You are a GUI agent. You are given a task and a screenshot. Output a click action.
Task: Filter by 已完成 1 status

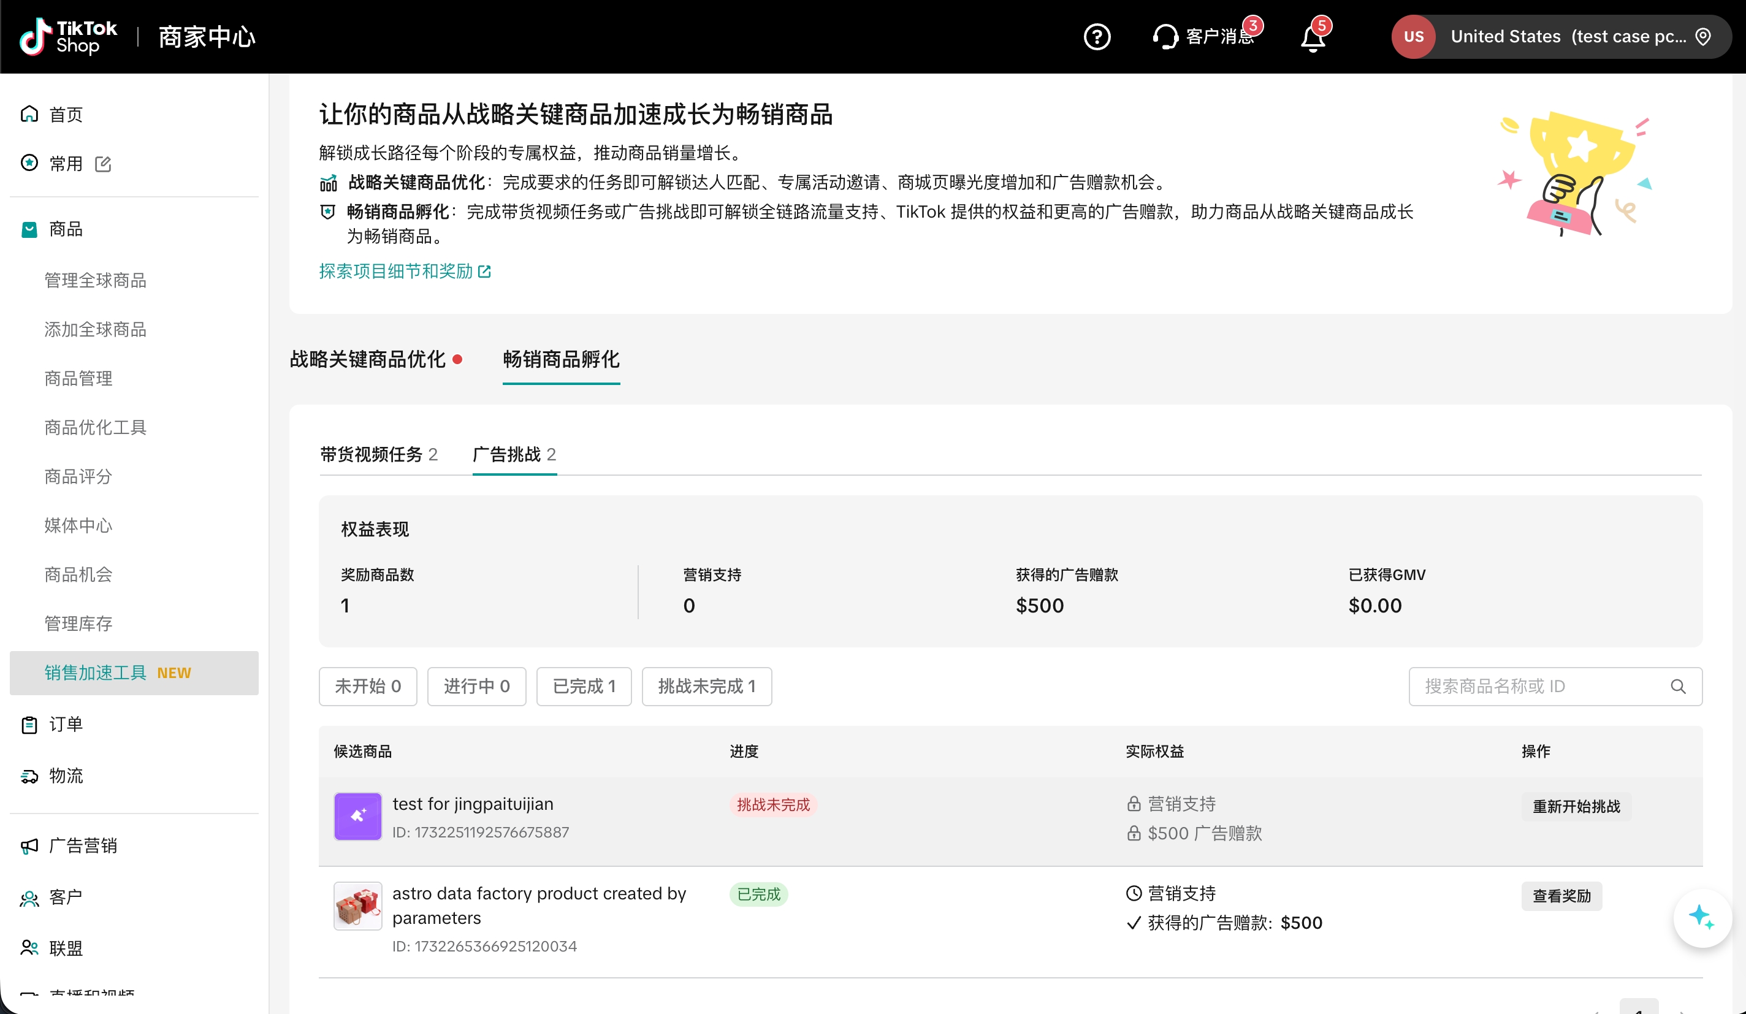click(584, 687)
